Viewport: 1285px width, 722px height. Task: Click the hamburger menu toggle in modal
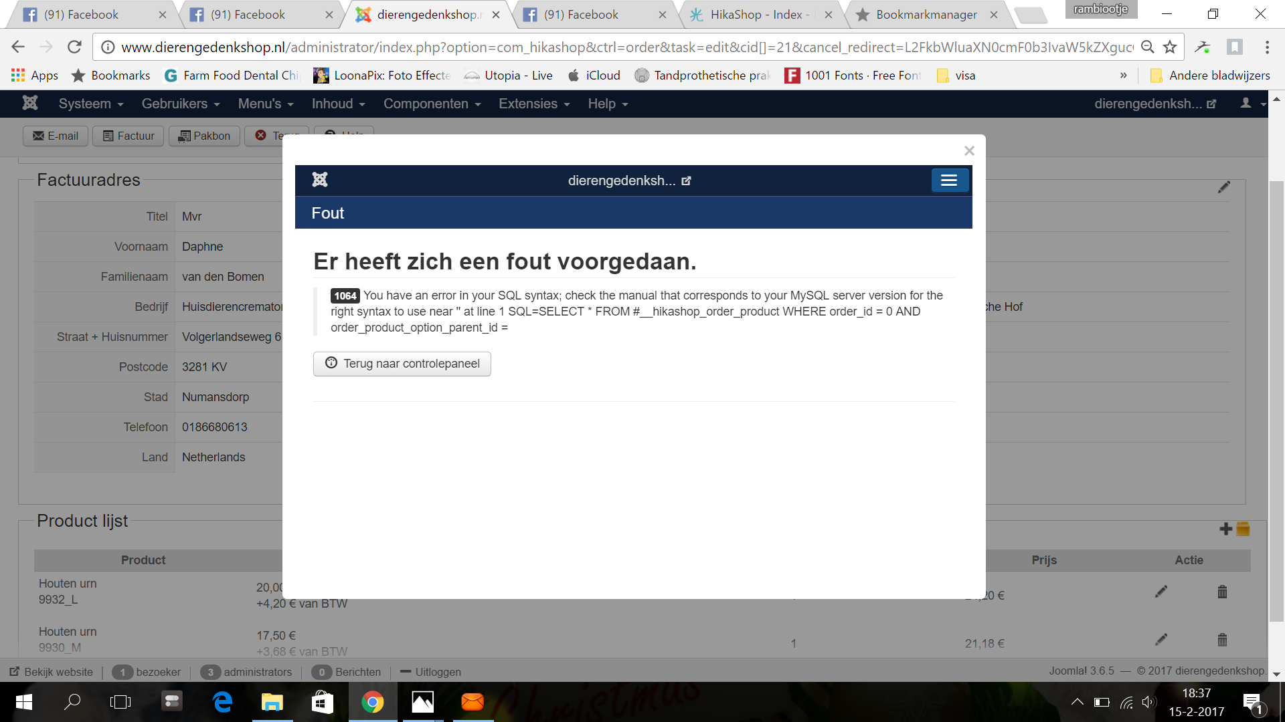(x=949, y=180)
